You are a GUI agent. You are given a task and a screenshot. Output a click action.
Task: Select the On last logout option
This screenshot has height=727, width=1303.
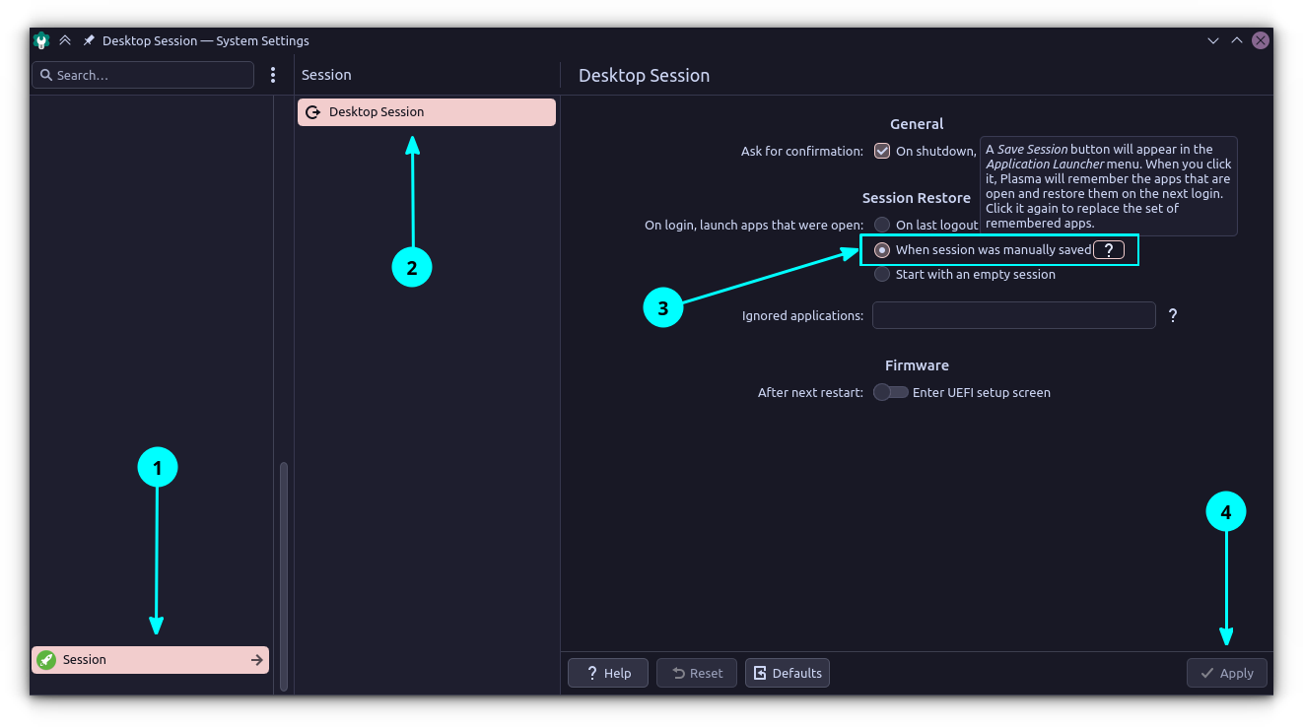point(882,225)
